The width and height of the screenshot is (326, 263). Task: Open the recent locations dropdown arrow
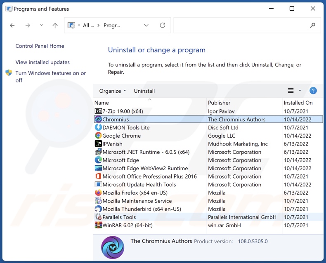[x=41, y=25]
